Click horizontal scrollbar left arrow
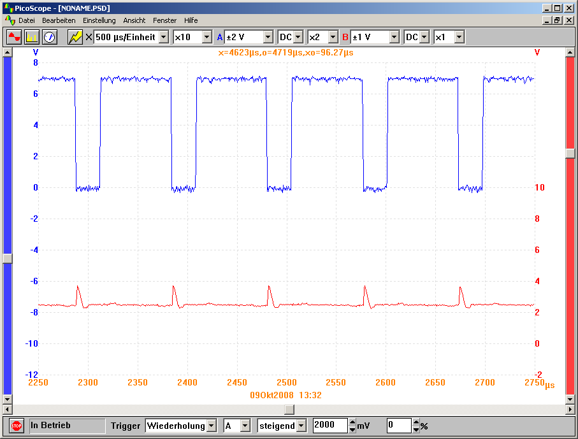The image size is (578, 439). tap(8, 409)
